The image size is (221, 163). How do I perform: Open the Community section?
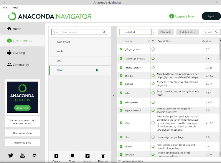(x=18, y=65)
